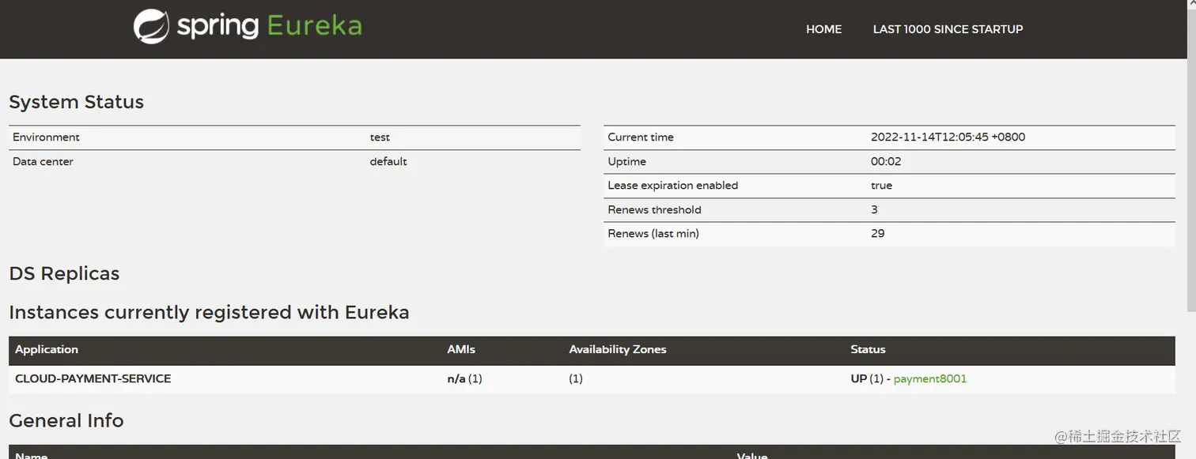Select the Renews (last min) value 29
The image size is (1196, 459).
(877, 233)
